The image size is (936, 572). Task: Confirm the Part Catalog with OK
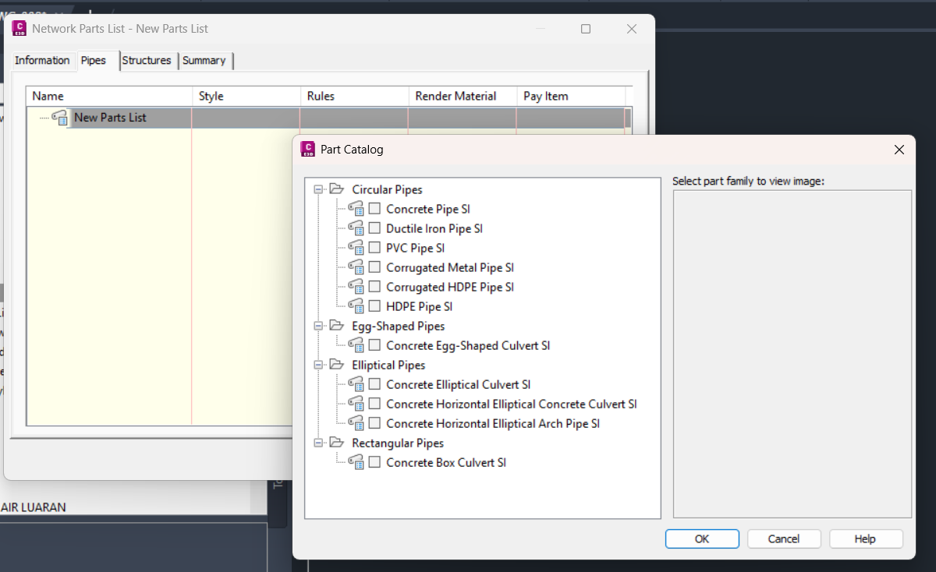[702, 538]
